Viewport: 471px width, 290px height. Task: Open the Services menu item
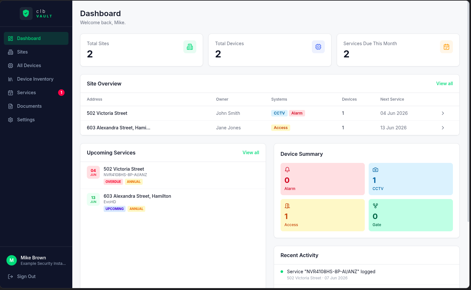[x=36, y=93]
